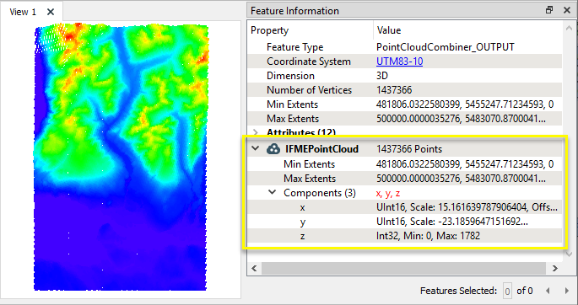Click the Int32, Min: 0, Max: 1782 value
578x305 pixels.
click(428, 236)
